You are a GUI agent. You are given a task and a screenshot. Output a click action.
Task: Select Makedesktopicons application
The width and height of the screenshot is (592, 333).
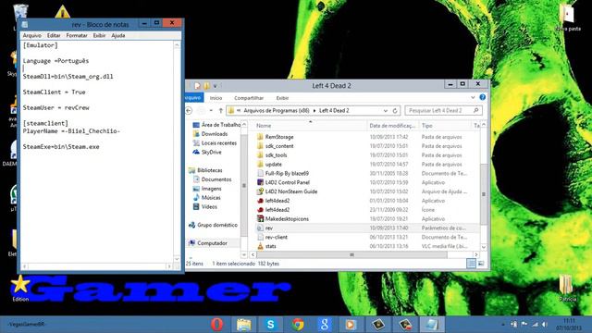(x=283, y=218)
